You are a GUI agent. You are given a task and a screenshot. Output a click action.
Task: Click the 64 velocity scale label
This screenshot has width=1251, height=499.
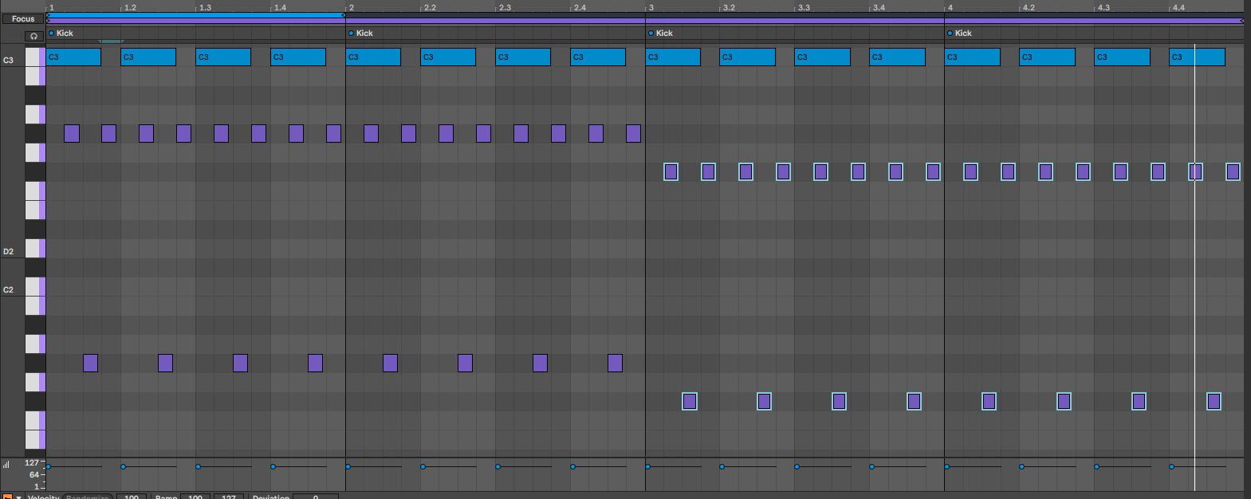pos(34,474)
